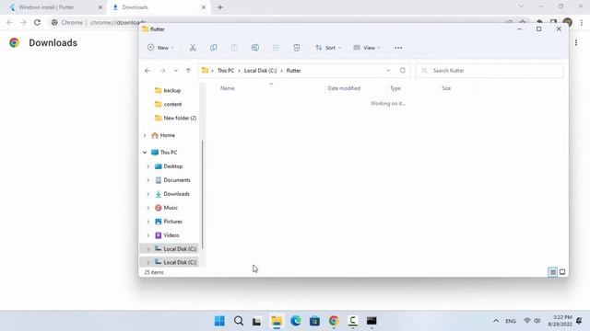590x331 pixels.
Task: Expand the Videos tree node
Action: click(147, 235)
